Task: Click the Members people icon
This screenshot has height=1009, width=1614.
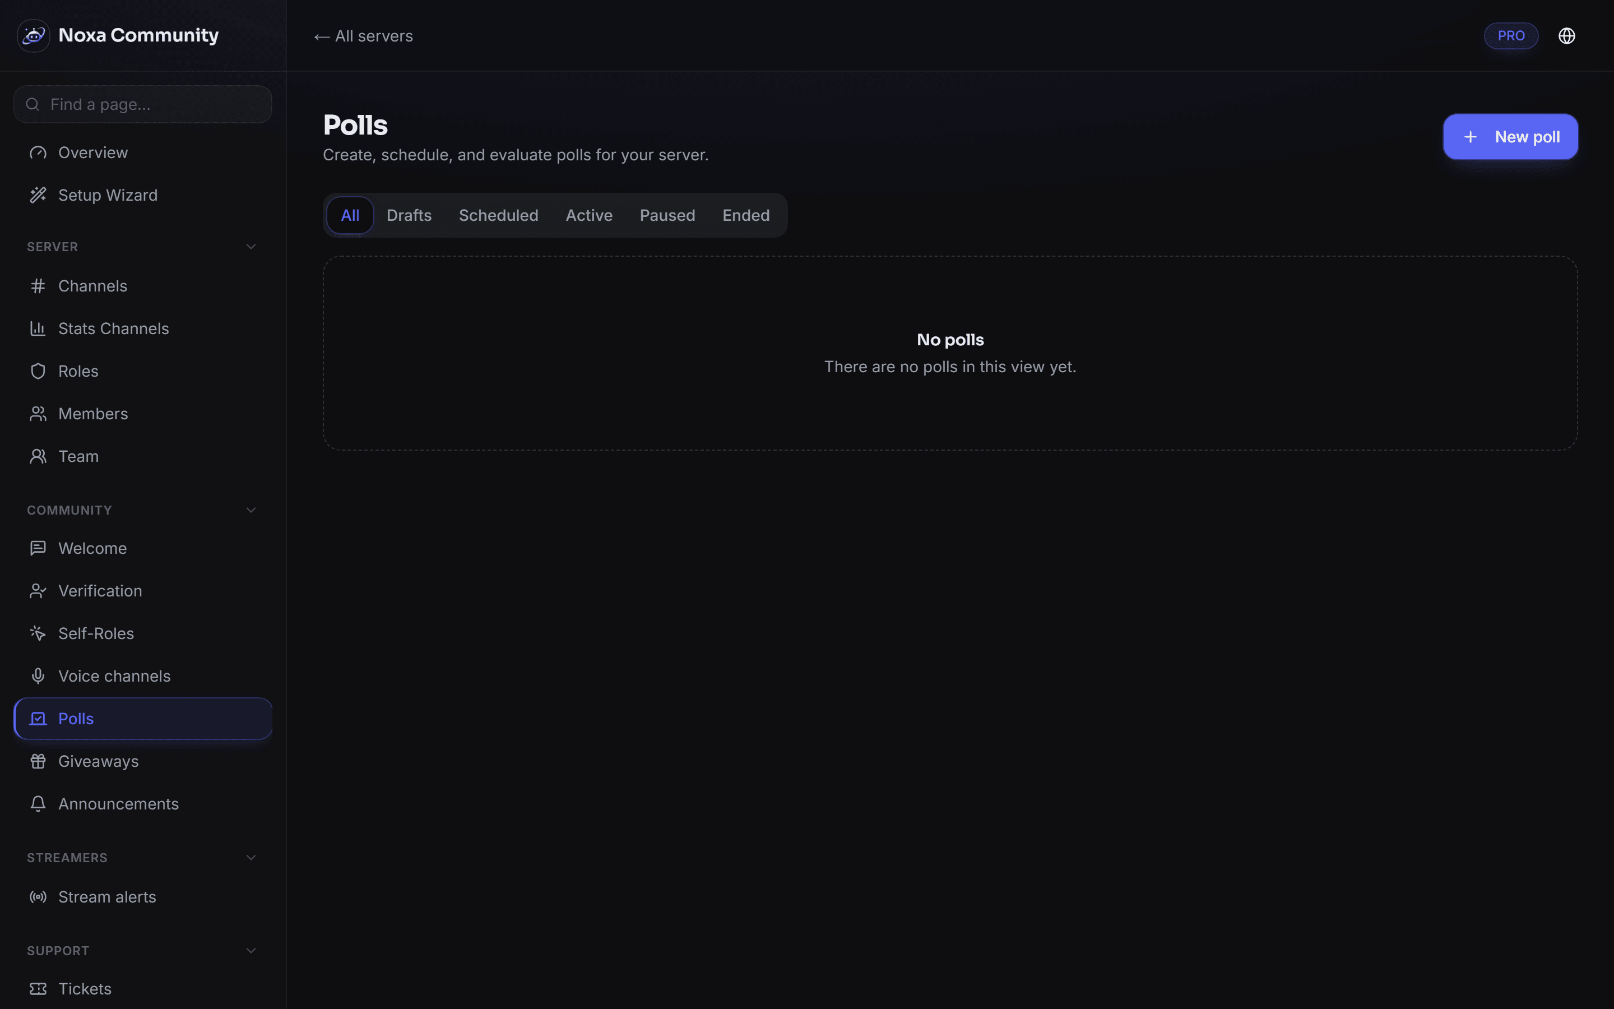Action: click(x=38, y=414)
